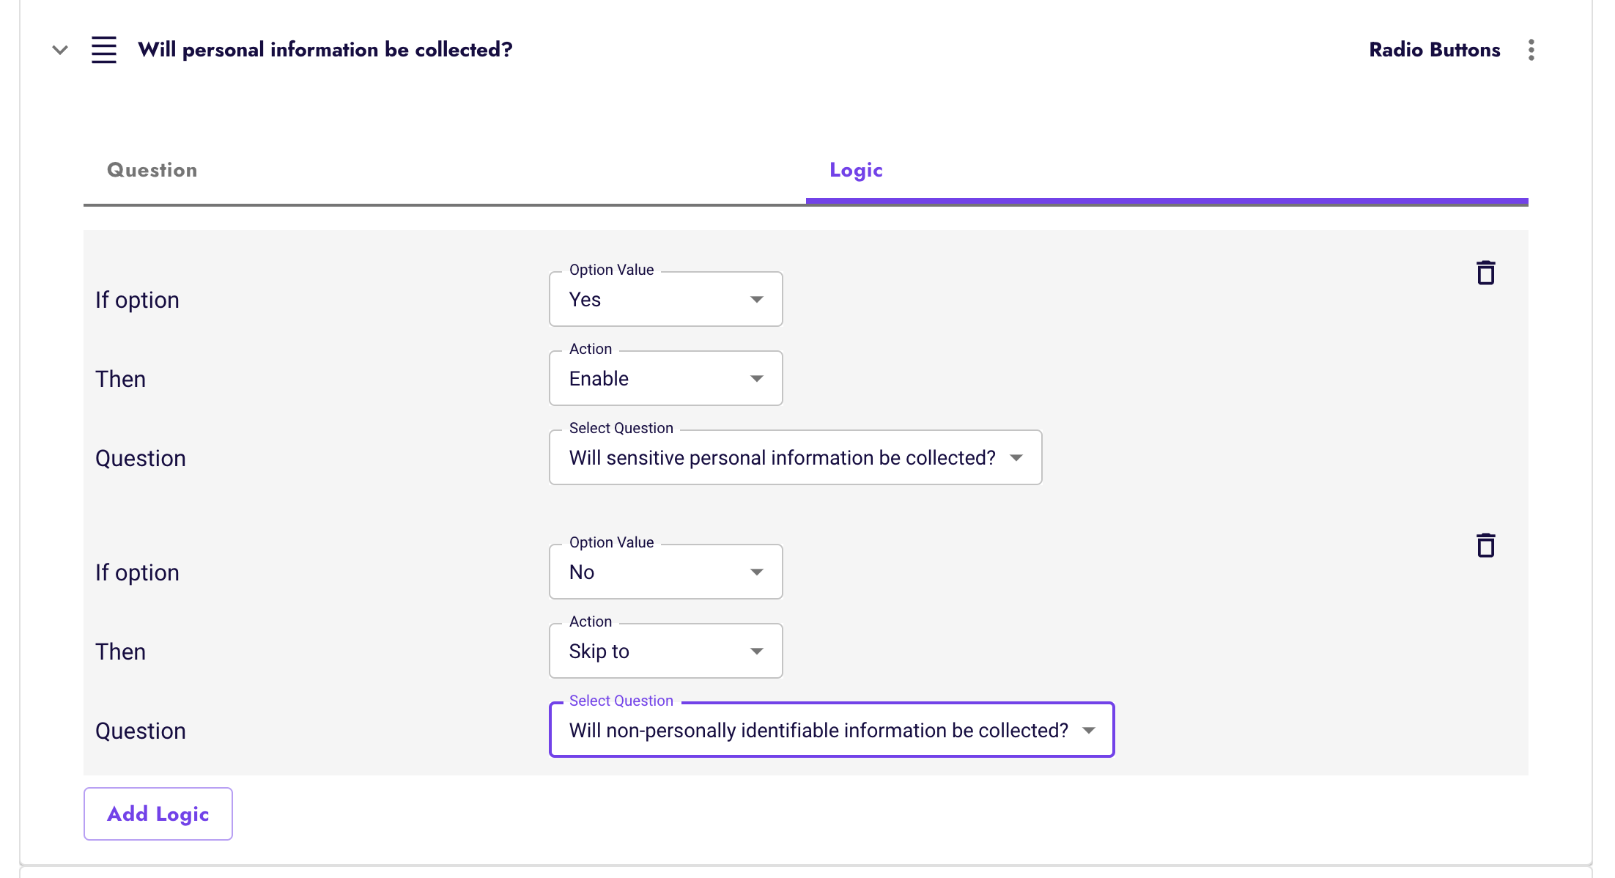Click the dropdown arrow in the Yes Option Value field

tap(757, 299)
